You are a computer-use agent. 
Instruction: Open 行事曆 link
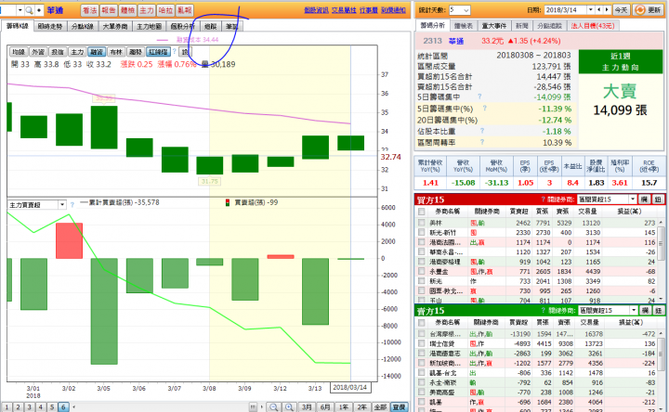point(369,10)
